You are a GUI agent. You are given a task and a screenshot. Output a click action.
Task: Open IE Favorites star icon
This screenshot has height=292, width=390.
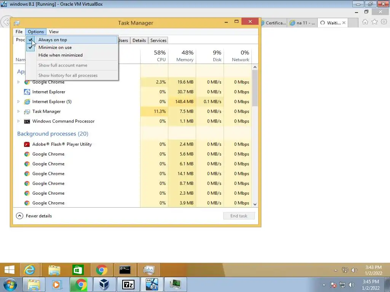(x=374, y=22)
